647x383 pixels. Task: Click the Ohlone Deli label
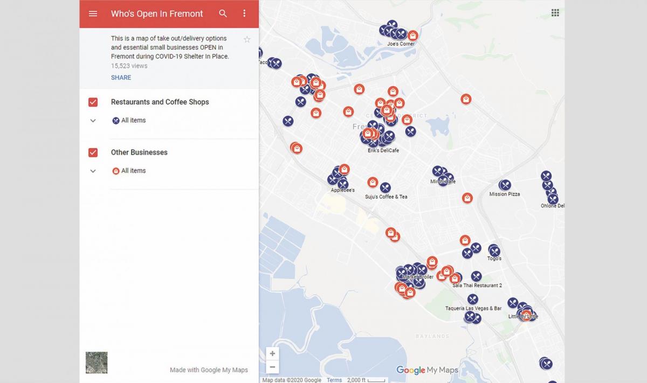553,206
